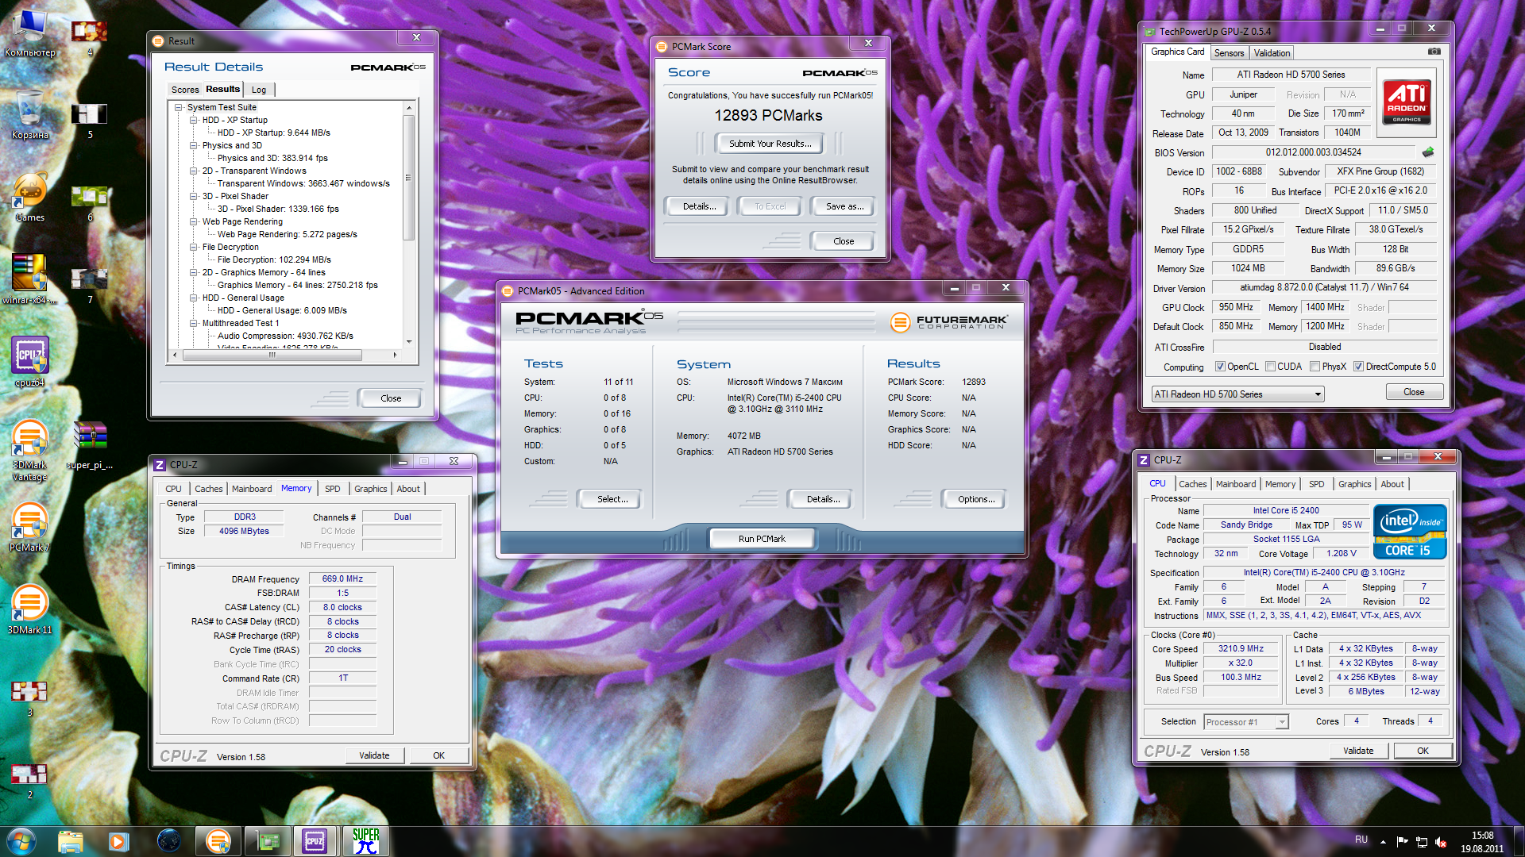Select the winrar-x64 desktop icon
1525x857 pixels.
(x=30, y=279)
